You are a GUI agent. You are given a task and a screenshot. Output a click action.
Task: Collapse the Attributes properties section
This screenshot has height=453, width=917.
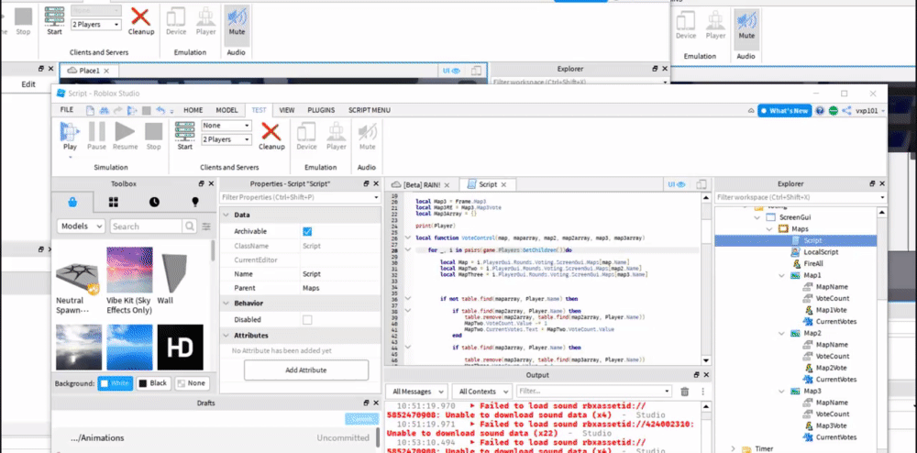coord(226,336)
